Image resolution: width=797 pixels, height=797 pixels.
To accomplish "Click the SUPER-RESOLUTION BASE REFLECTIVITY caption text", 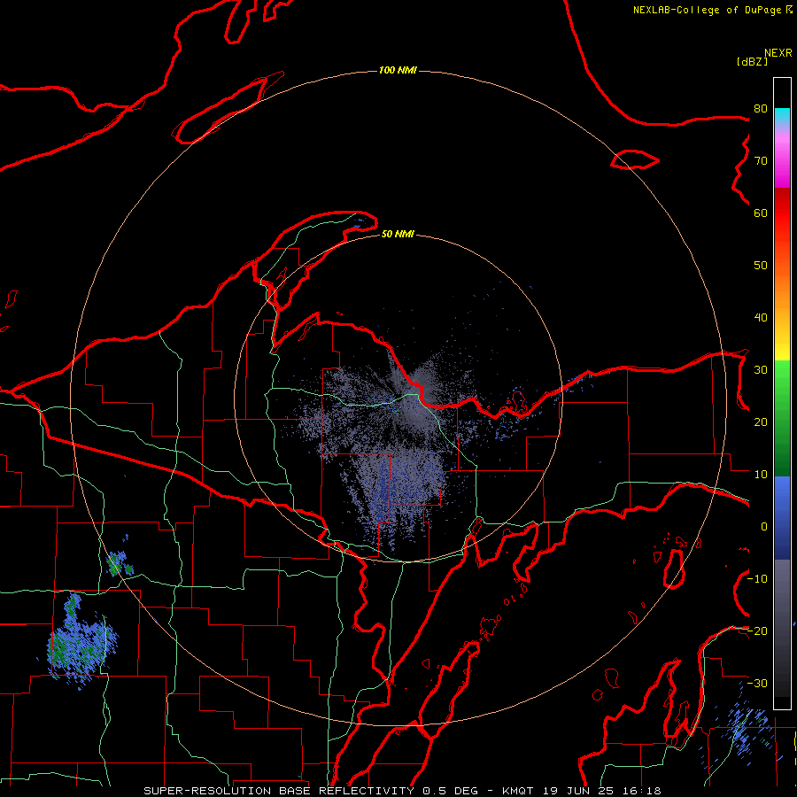I will [278, 791].
